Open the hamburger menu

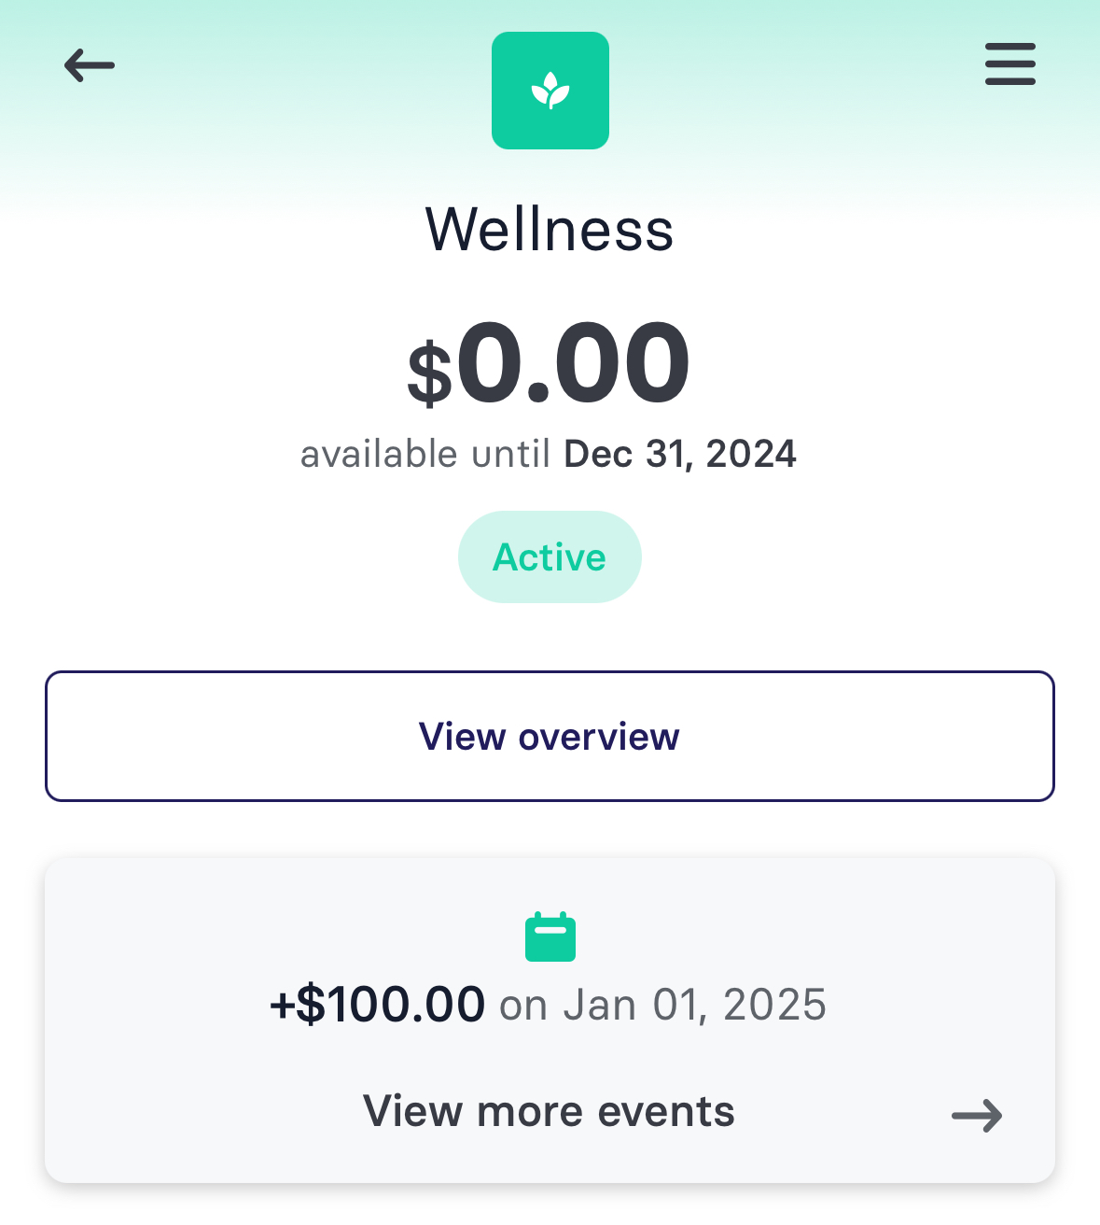pyautogui.click(x=1010, y=64)
